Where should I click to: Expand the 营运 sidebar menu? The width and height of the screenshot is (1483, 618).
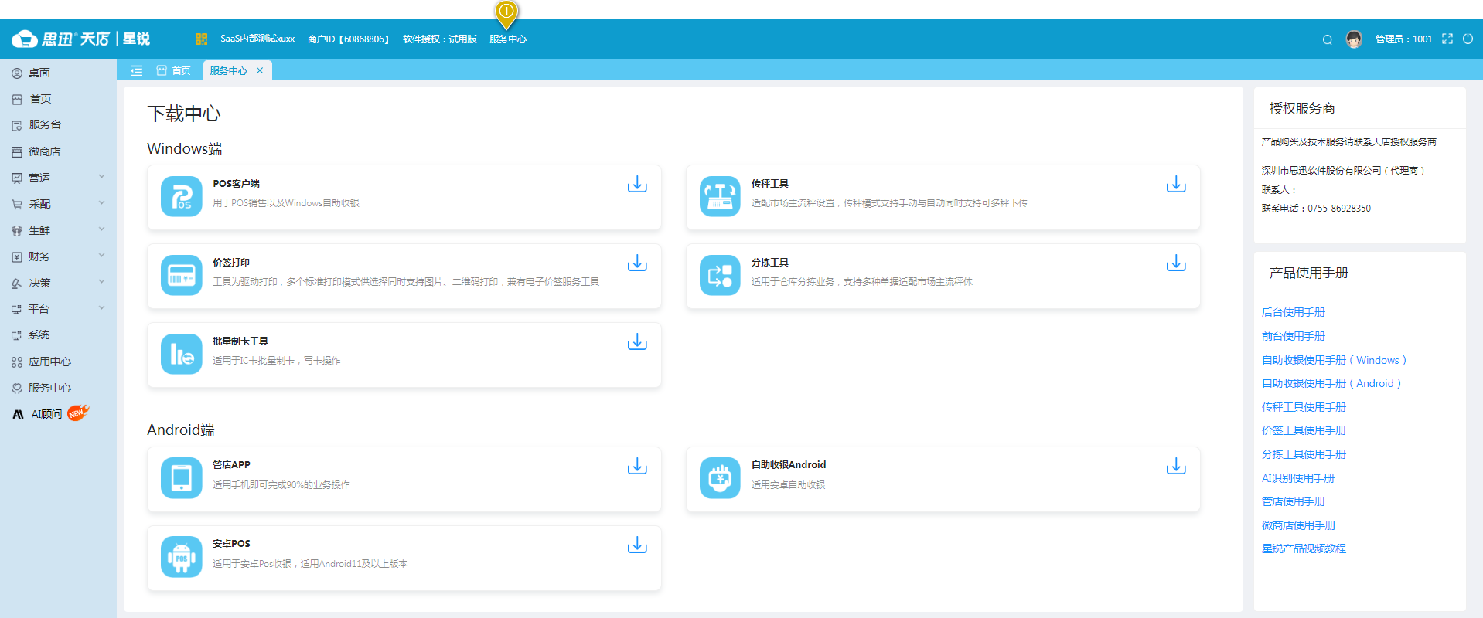[58, 178]
